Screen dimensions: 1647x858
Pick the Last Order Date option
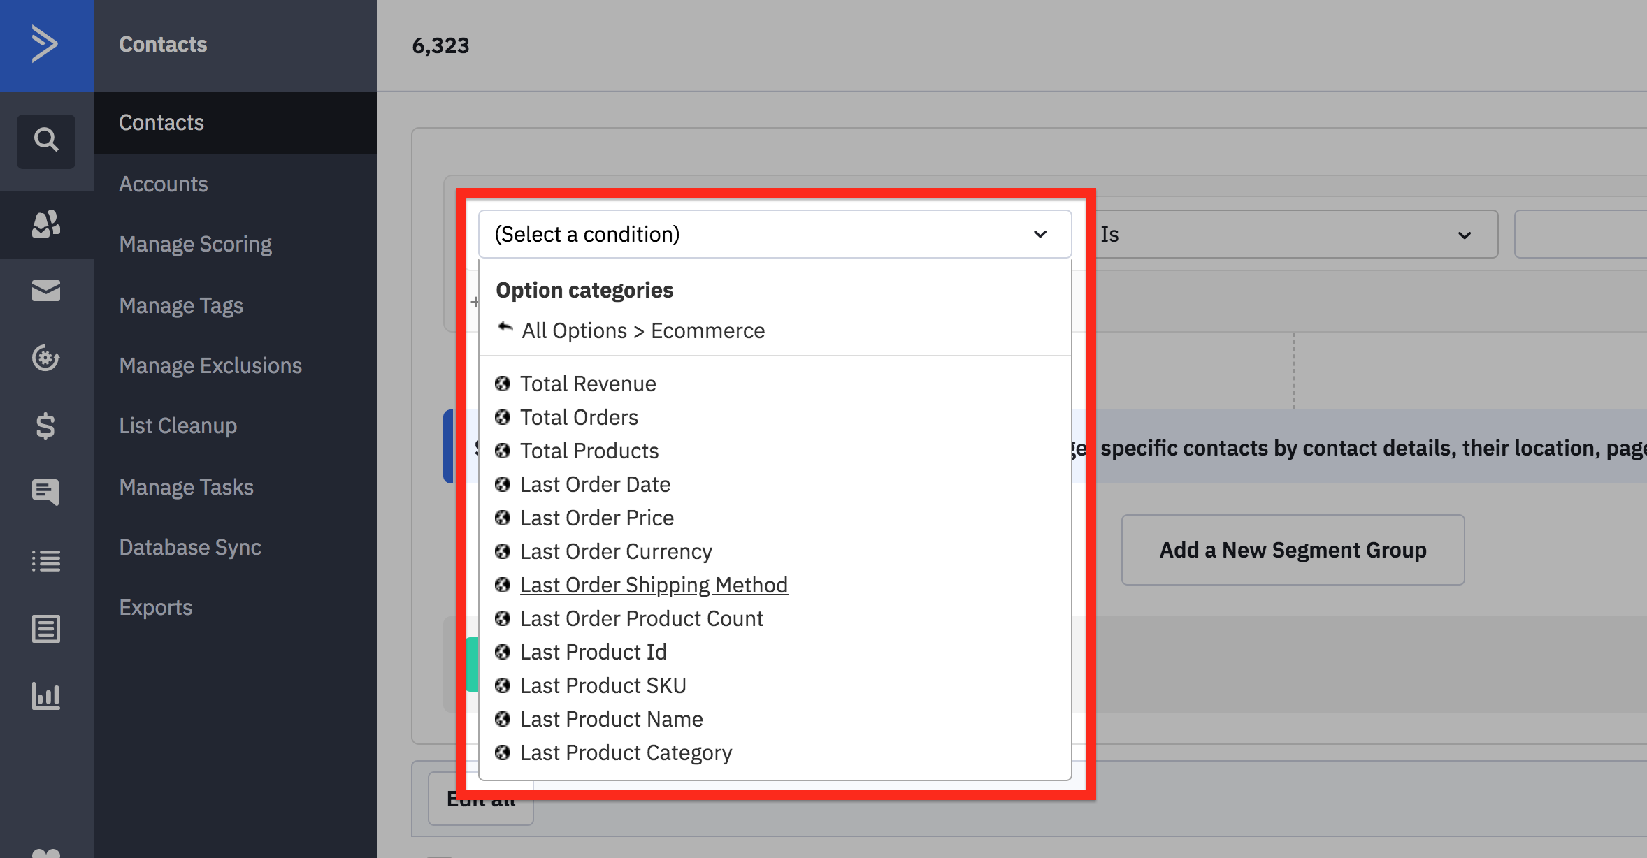coord(595,484)
